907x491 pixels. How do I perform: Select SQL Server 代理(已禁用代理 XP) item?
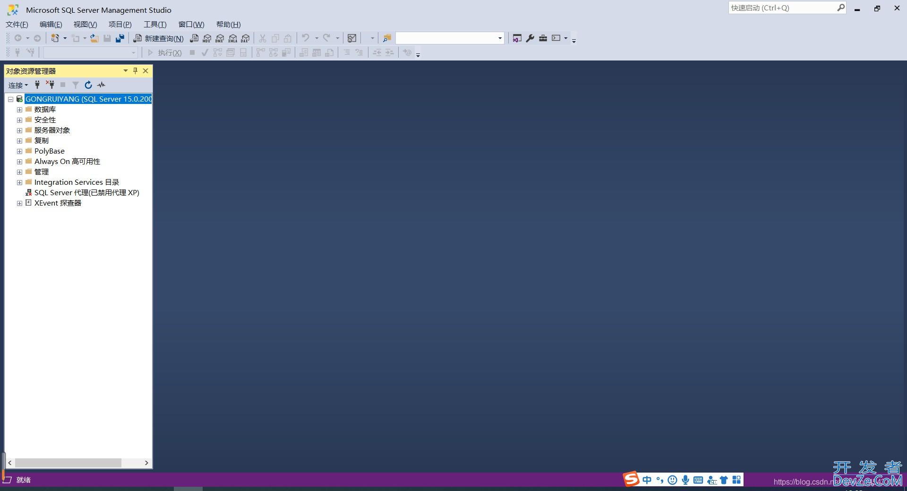pos(87,193)
